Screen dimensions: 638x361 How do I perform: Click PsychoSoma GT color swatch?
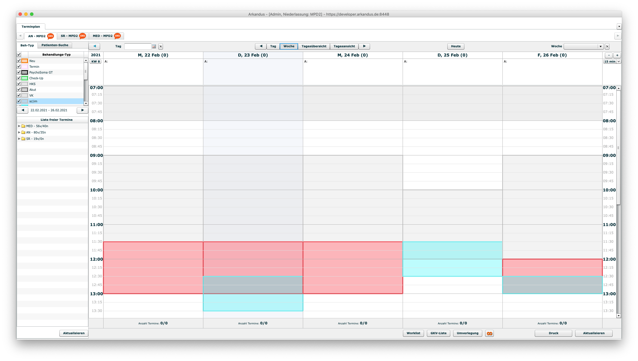(25, 72)
